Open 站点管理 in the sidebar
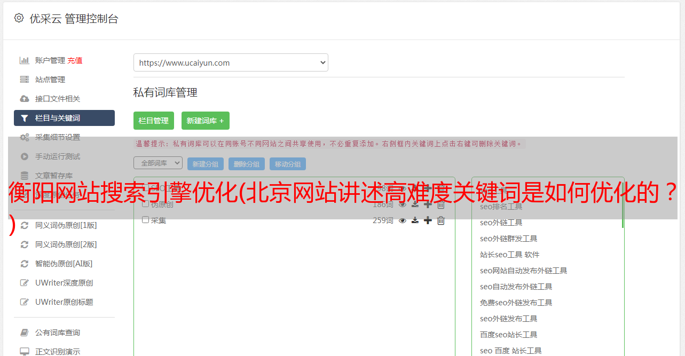685x356 pixels. click(50, 80)
